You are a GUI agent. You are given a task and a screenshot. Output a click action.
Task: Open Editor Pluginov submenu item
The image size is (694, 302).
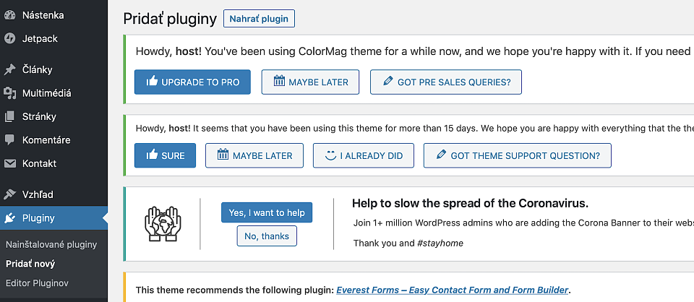37,283
